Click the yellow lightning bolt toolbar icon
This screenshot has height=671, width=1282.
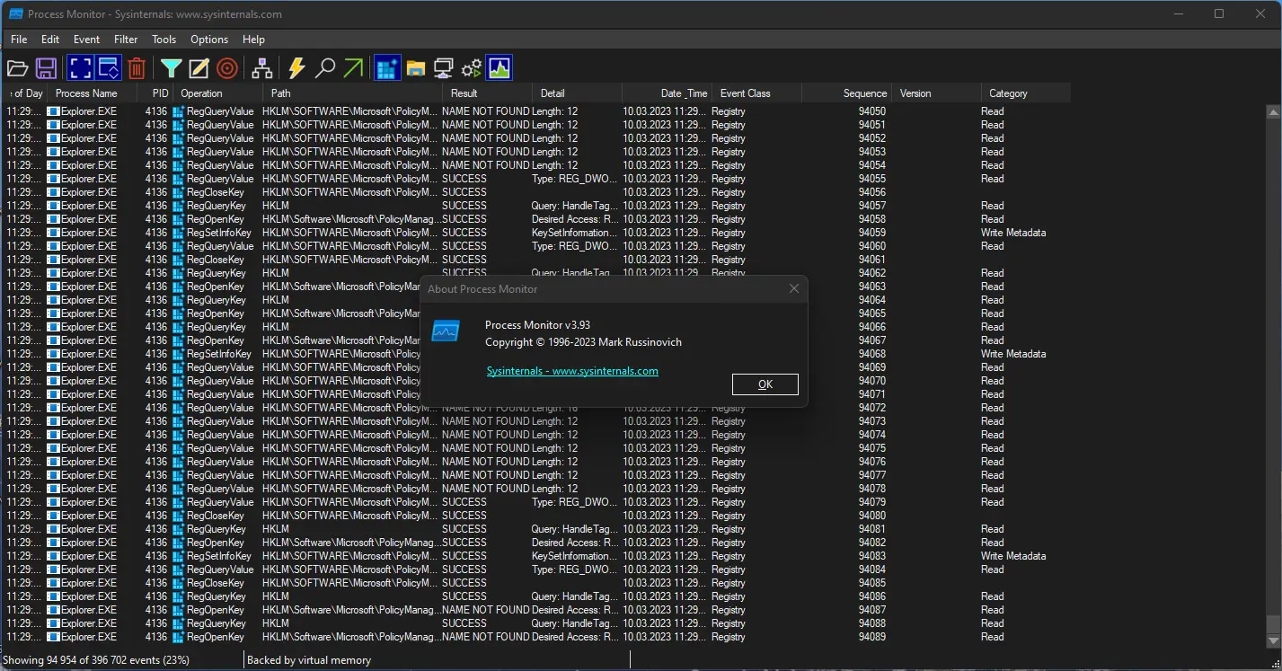(296, 68)
